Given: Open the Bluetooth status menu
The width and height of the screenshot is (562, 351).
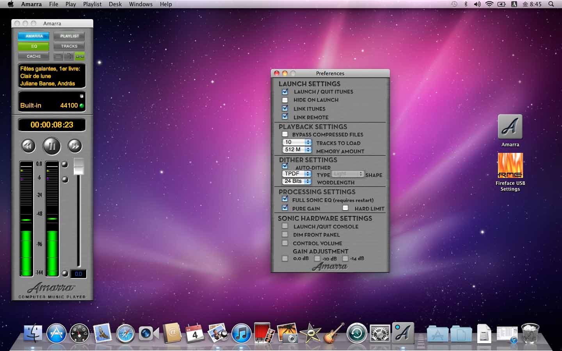Looking at the screenshot, I should click(466, 4).
